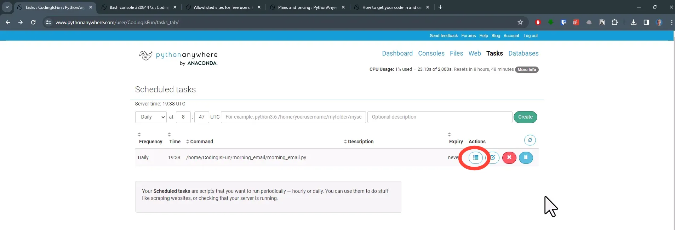
Task: Open the Databases page
Action: click(523, 53)
